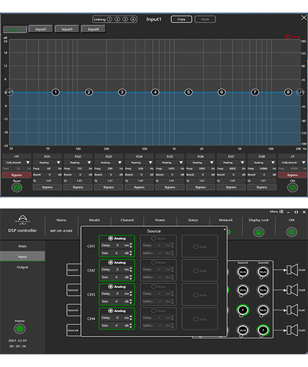Enable the Phase checkbox
This screenshot has height=367, width=308.
[288, 37]
